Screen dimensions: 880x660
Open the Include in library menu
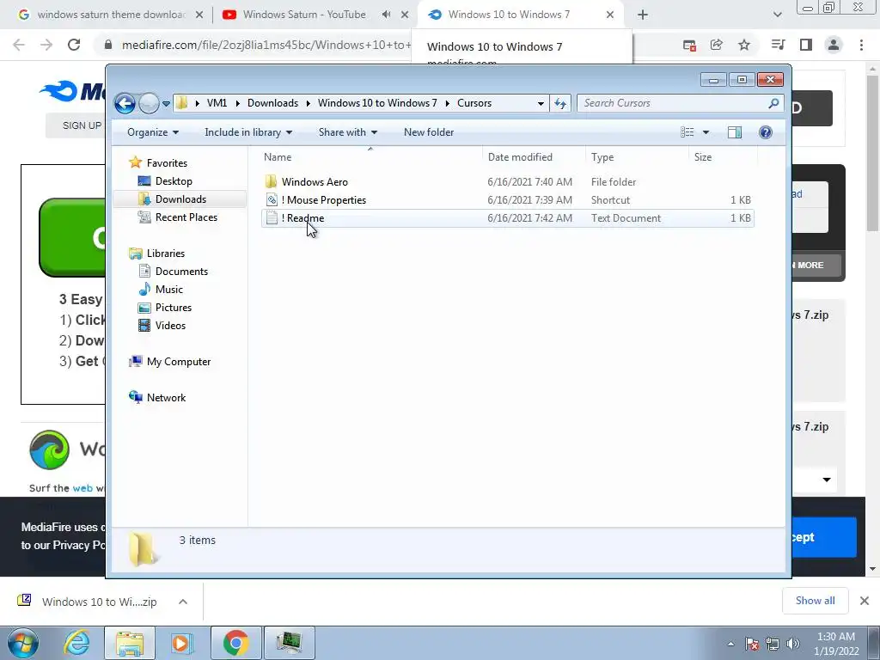(x=248, y=132)
